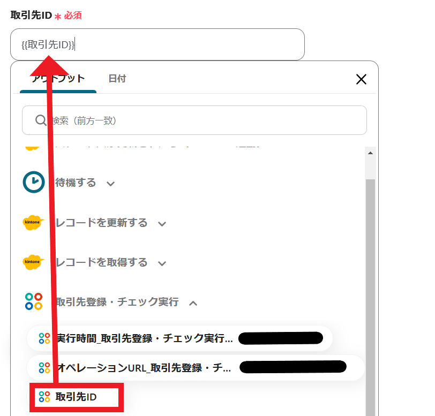Collapse the 取引先登録・チェック実行 section

click(193, 303)
